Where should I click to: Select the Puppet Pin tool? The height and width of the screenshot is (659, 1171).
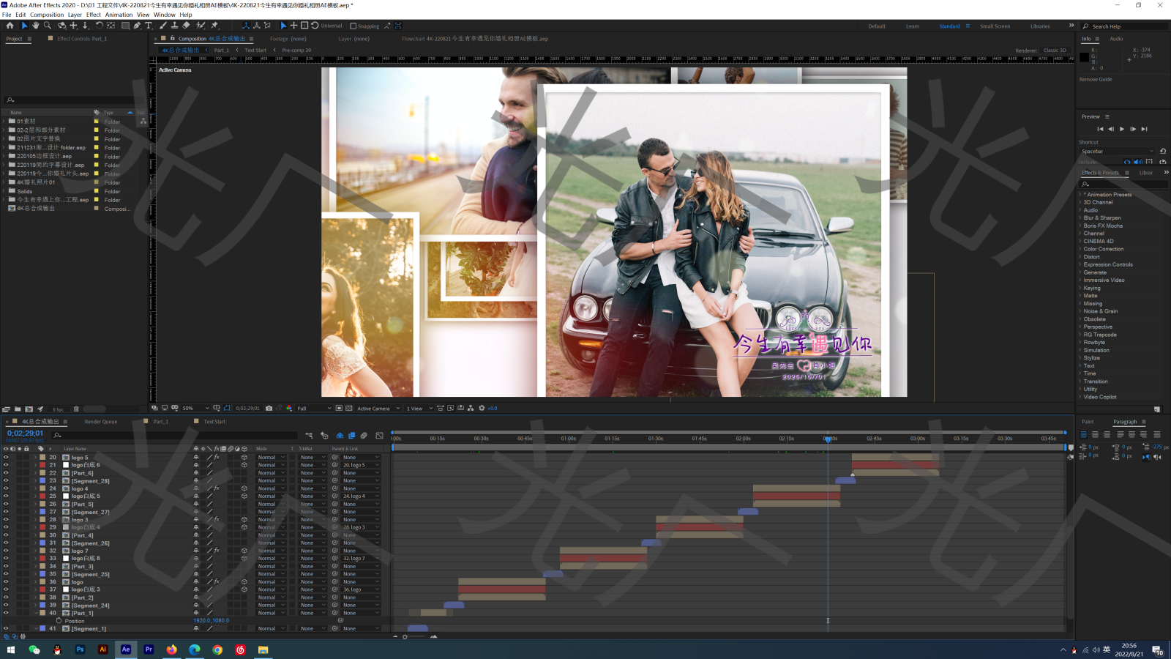coord(214,26)
